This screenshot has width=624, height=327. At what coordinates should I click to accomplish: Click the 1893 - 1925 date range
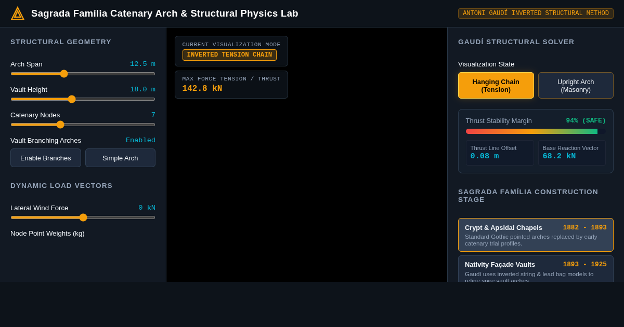pyautogui.click(x=584, y=265)
